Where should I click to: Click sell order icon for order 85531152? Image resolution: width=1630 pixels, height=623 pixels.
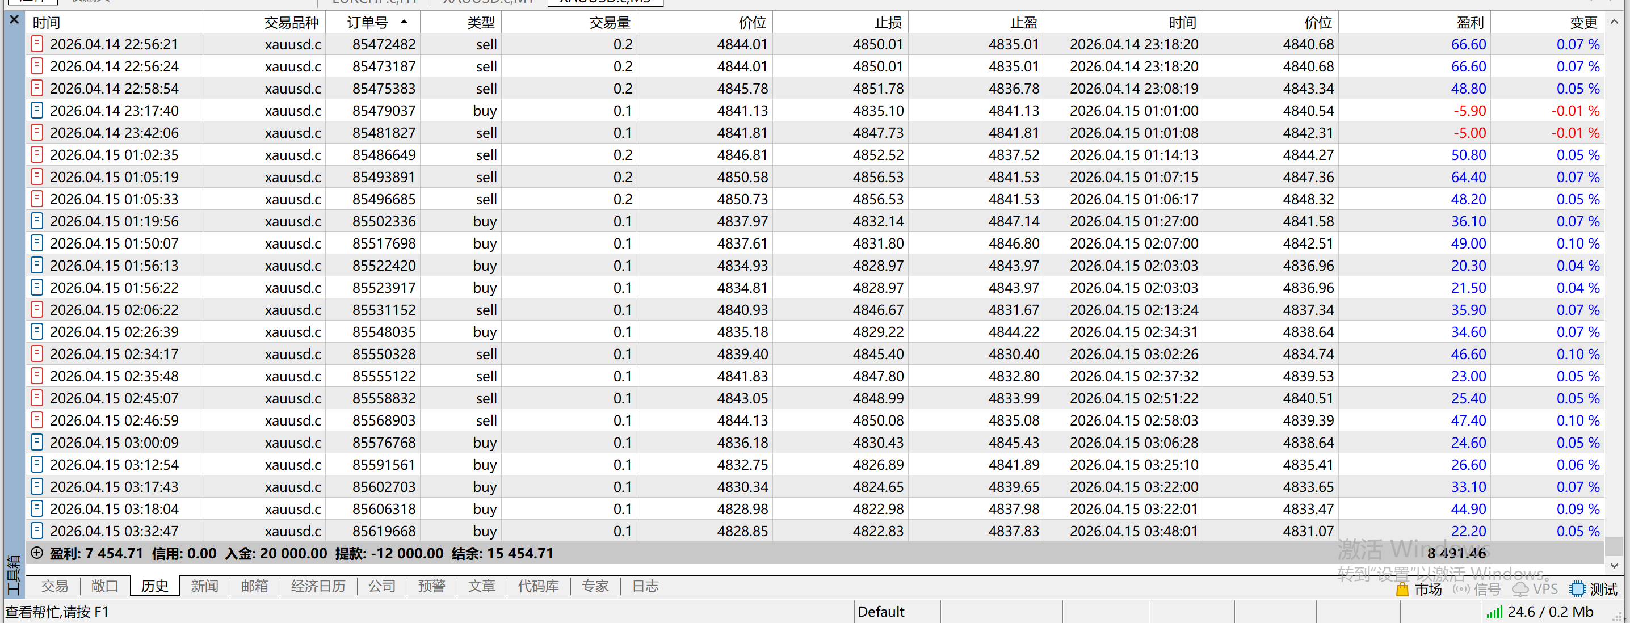pos(37,309)
